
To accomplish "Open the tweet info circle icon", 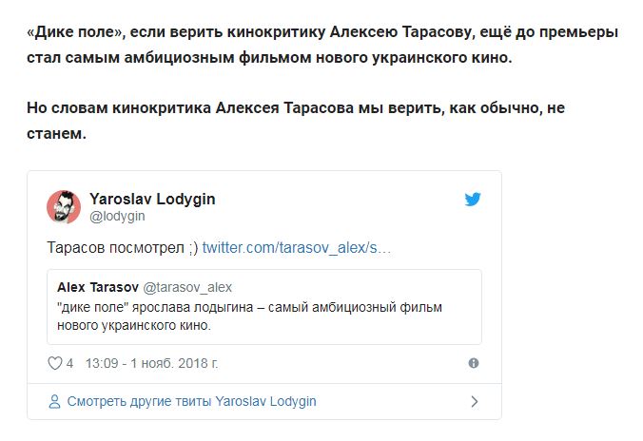I will click(474, 363).
